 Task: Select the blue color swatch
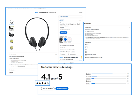[65, 40]
